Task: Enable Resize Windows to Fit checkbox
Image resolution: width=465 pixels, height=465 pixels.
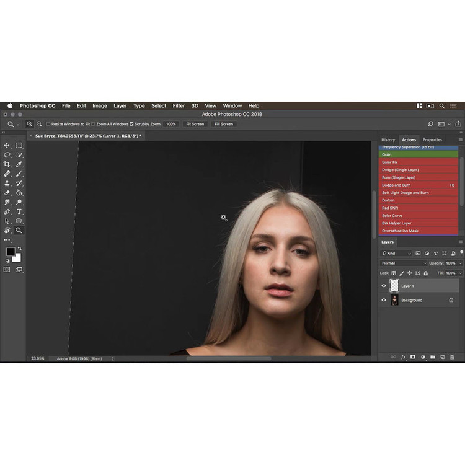Action: coord(48,124)
